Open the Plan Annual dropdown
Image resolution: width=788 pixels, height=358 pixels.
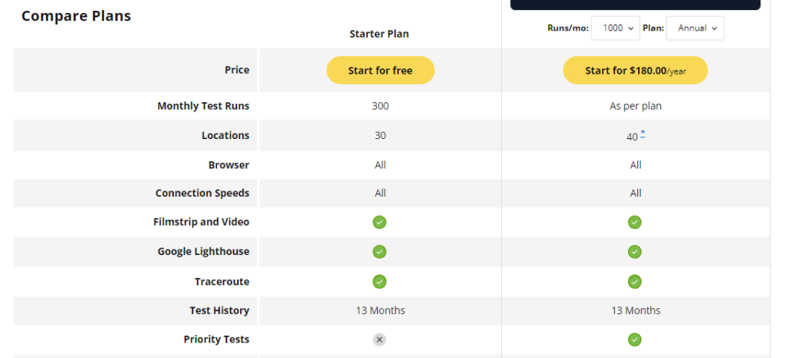[x=695, y=28]
